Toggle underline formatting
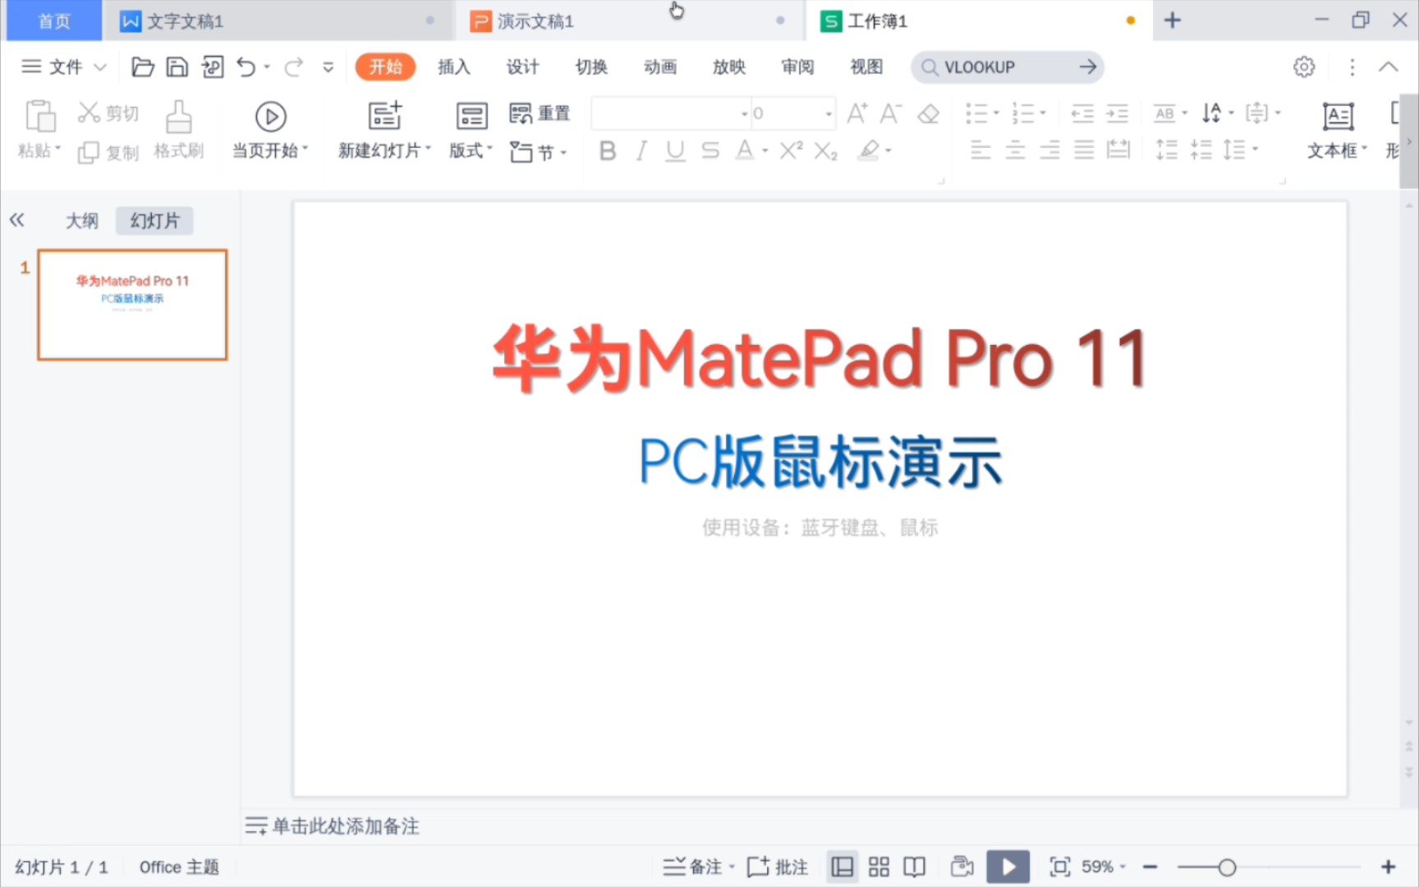This screenshot has width=1419, height=887. point(674,151)
